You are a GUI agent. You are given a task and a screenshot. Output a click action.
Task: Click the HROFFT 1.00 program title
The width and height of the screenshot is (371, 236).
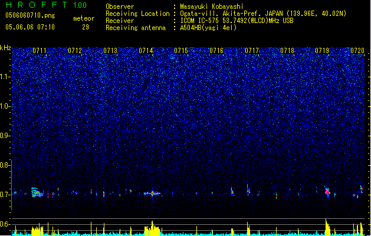pyautogui.click(x=47, y=5)
